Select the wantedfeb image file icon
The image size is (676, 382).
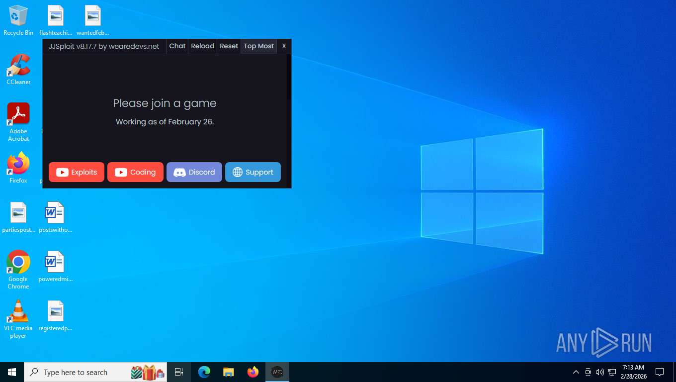93,20
